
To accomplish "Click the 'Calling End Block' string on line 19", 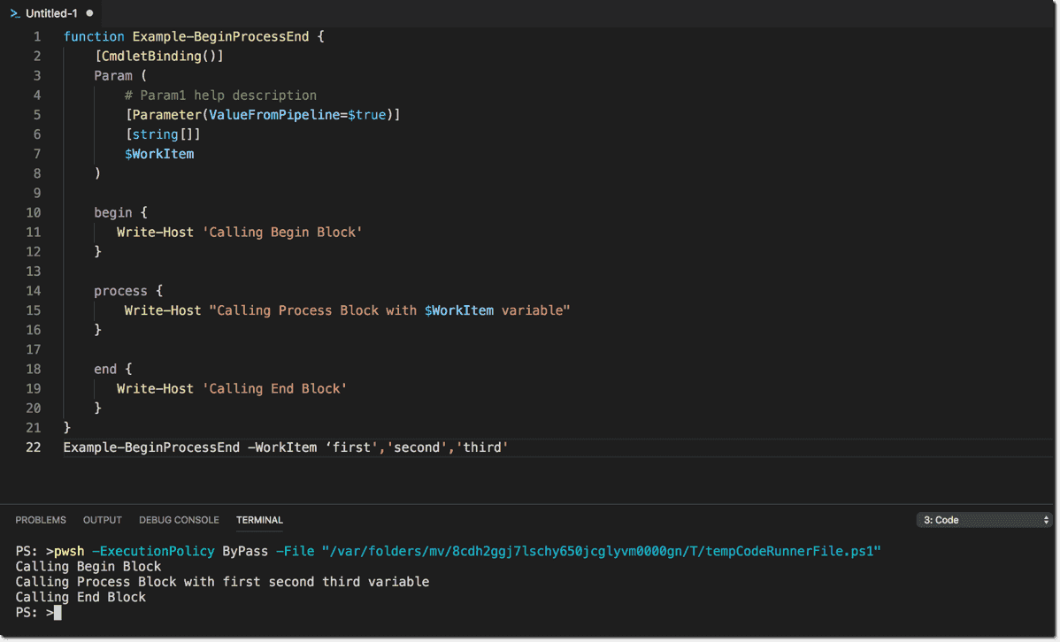I will pyautogui.click(x=274, y=388).
